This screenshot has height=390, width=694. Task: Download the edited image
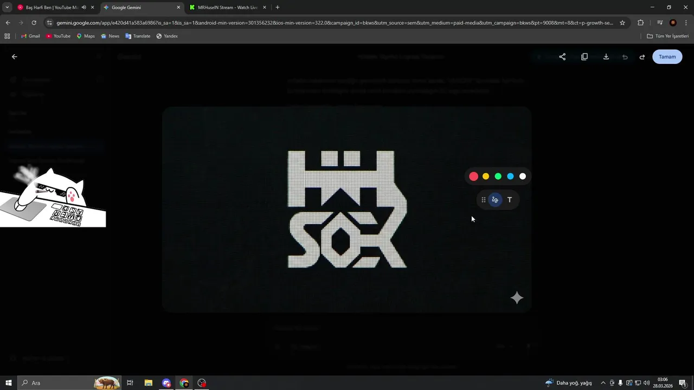point(606,57)
